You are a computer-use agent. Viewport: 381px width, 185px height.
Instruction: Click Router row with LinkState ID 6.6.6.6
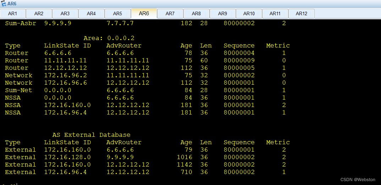145,53
